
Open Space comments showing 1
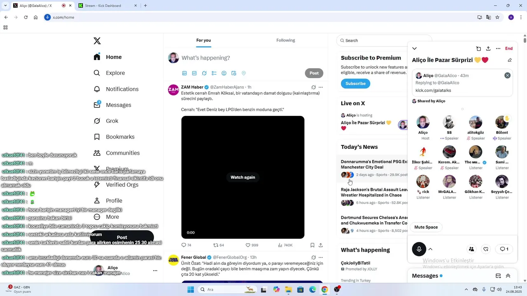click(504, 249)
